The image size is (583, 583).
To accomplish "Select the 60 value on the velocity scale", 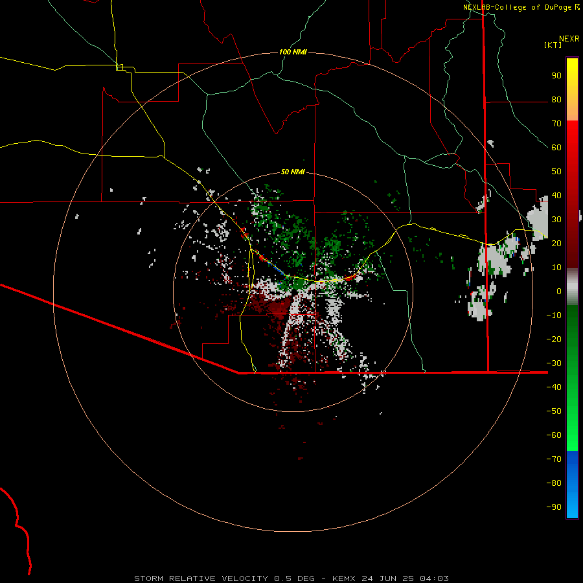I will tap(556, 148).
